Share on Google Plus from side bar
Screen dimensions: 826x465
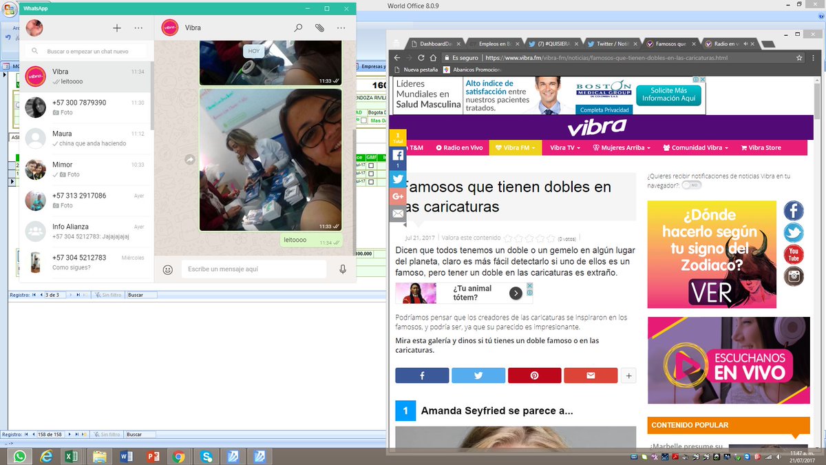[398, 196]
